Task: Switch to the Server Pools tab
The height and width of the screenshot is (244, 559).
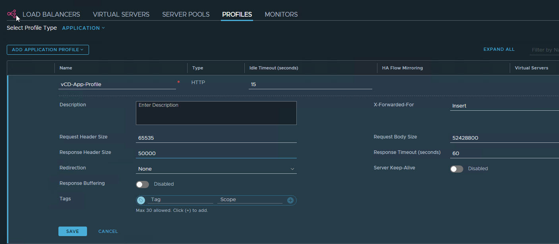Action: coord(186,15)
